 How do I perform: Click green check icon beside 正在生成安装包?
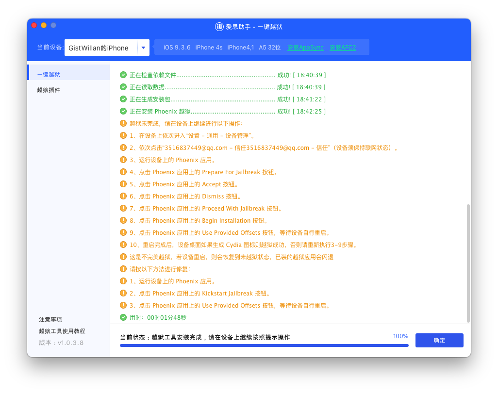click(123, 99)
